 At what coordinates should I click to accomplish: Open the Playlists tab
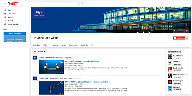[x=55, y=45]
